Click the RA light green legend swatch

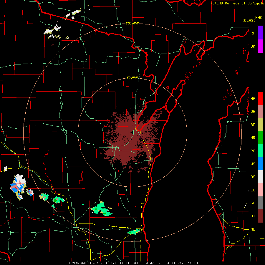(x=260, y=151)
